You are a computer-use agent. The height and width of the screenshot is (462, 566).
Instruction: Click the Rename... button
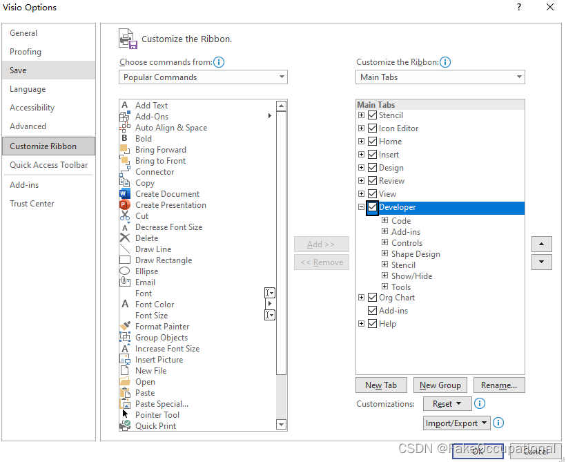click(499, 385)
